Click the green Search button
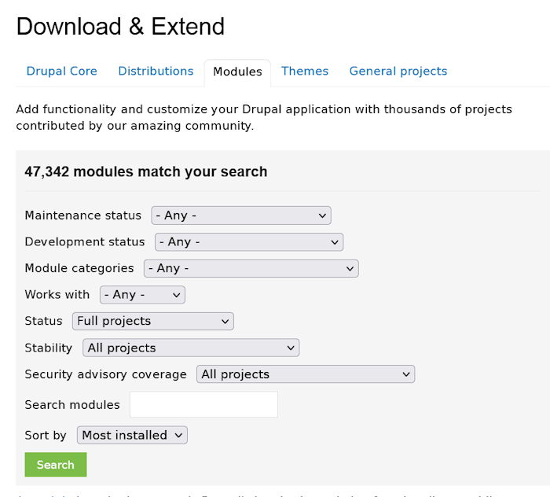Screen dimensions: 550x497 click(56, 465)
